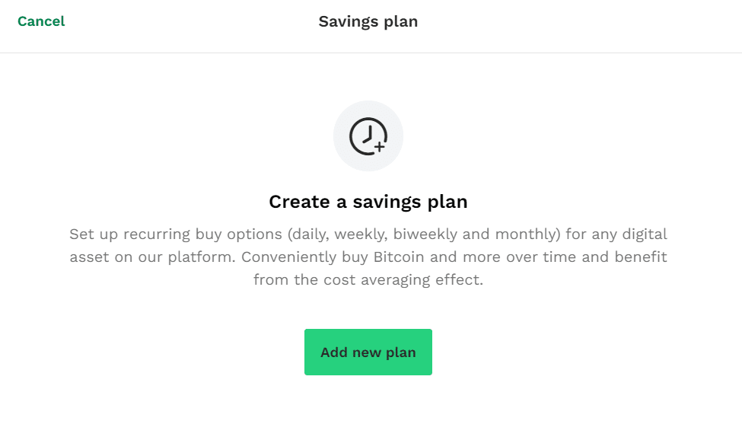Cancel the savings plan setup
The height and width of the screenshot is (421, 742).
(x=41, y=21)
